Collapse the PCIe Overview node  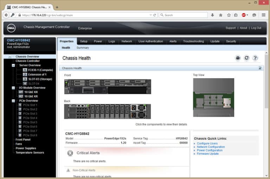click(x=13, y=101)
